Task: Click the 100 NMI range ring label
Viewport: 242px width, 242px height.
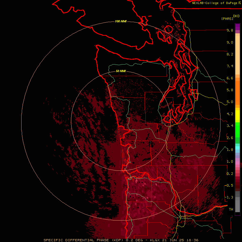Action: pos(121,21)
